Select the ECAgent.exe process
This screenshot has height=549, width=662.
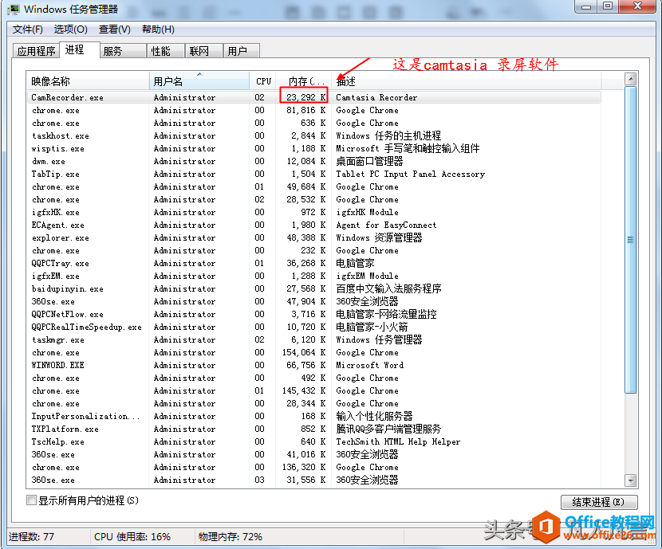314,225
